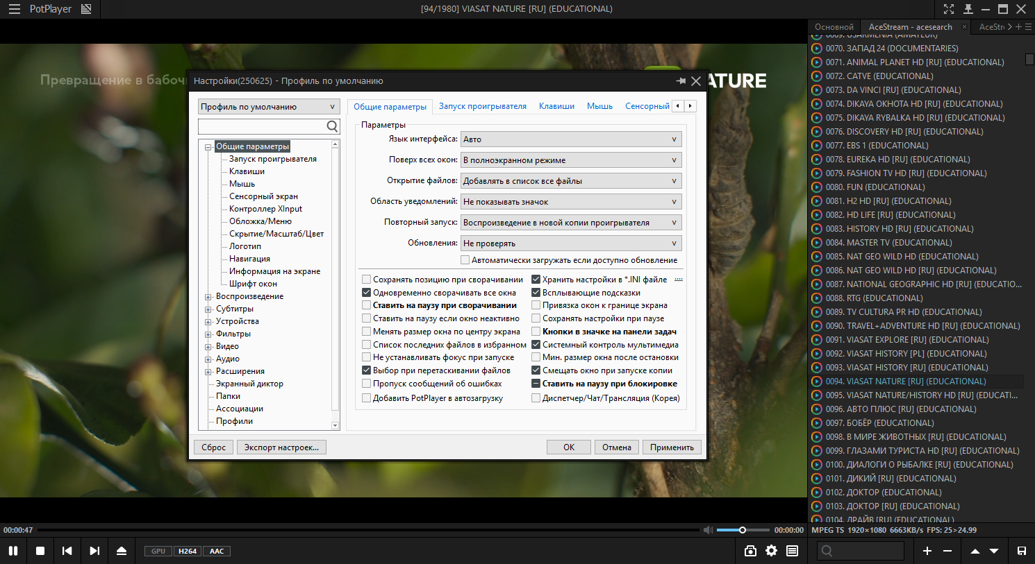Add item to playlist with plus icon
Screen dimensions: 1035x564
coord(927,551)
